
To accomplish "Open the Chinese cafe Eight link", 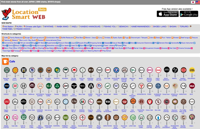I will click(33, 27).
